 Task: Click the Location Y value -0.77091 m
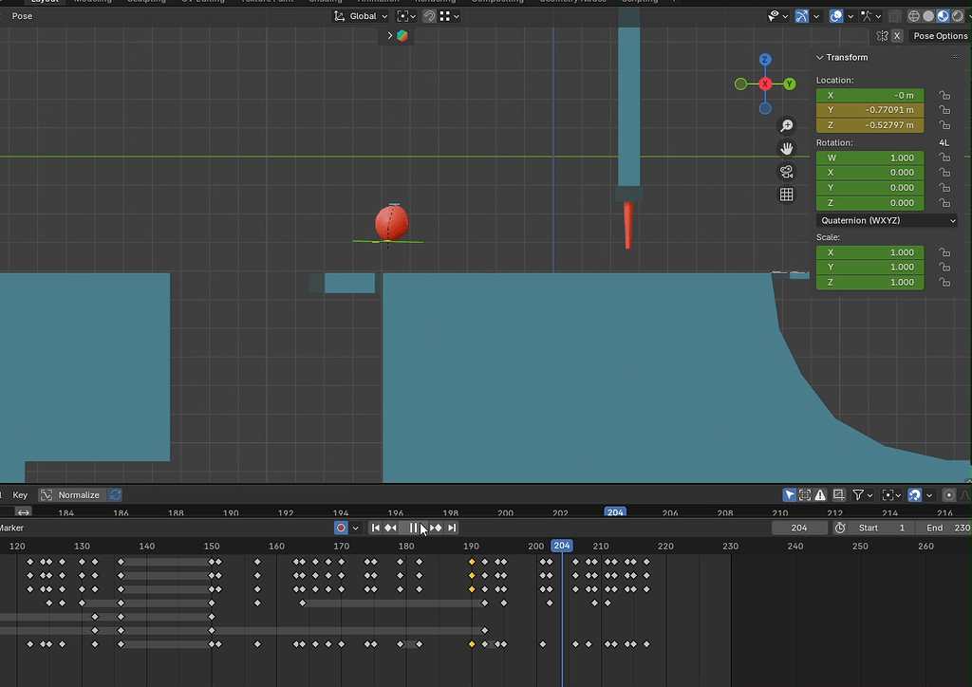(x=869, y=110)
